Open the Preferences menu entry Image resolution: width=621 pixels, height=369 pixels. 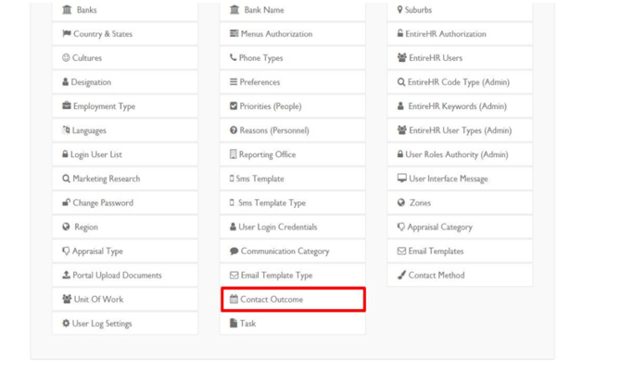click(x=293, y=82)
